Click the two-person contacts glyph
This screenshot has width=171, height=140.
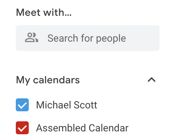pyautogui.click(x=32, y=37)
